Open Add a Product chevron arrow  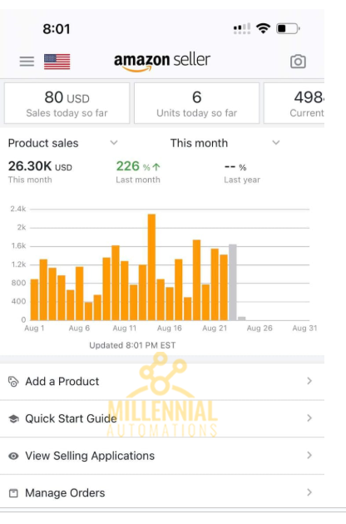(309, 381)
